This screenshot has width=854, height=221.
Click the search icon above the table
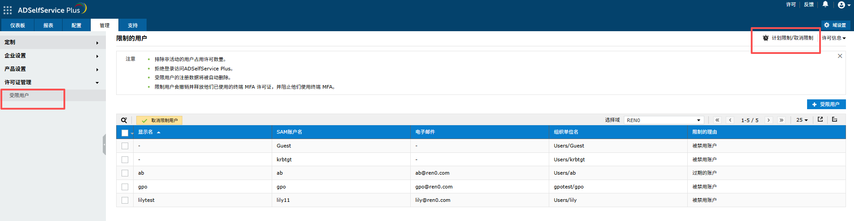(124, 120)
